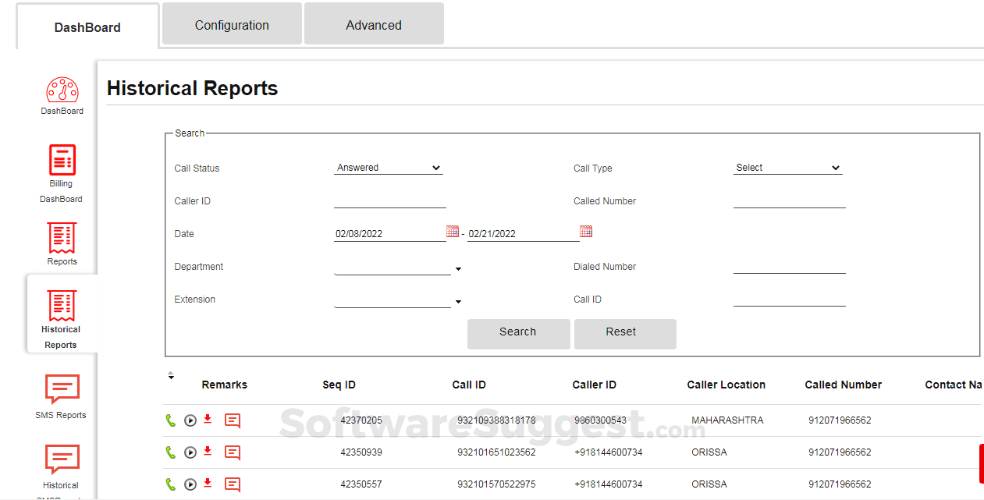Viewport: 984px width, 500px height.
Task: Go to Reports in the sidebar
Action: [x=62, y=239]
